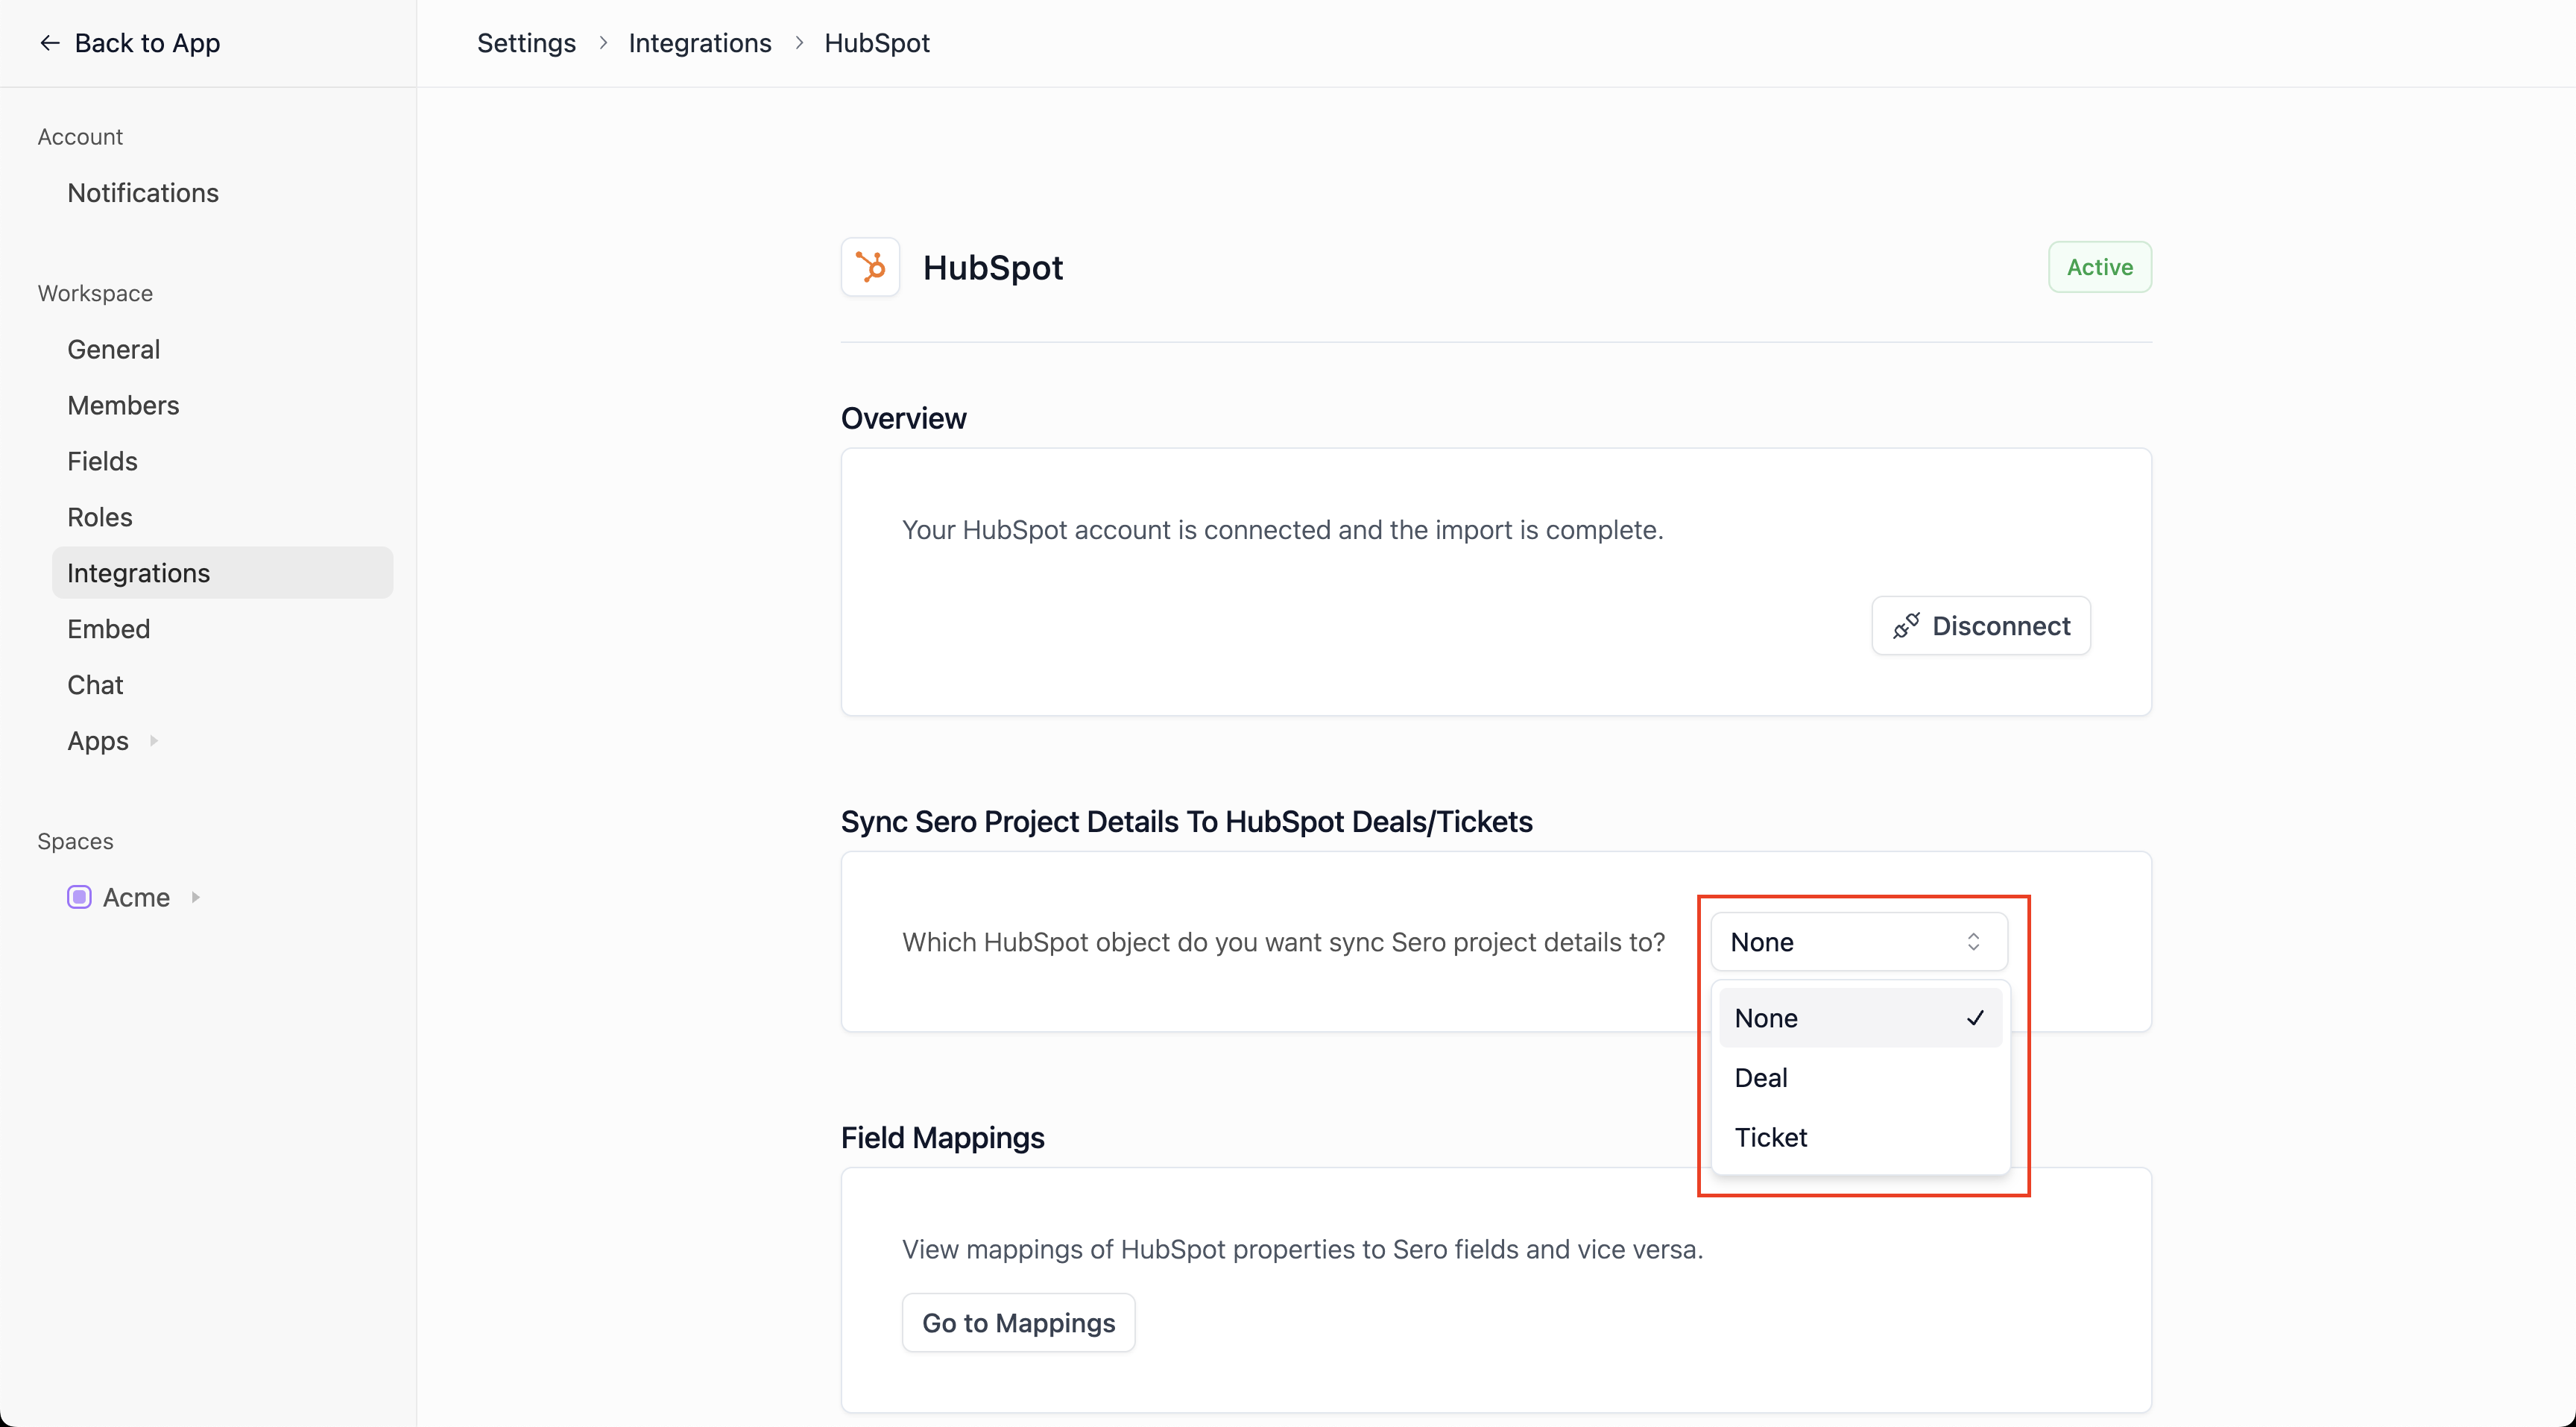Open Members settings in the sidebar
Screen dimensions: 2576x1427
(x=123, y=405)
